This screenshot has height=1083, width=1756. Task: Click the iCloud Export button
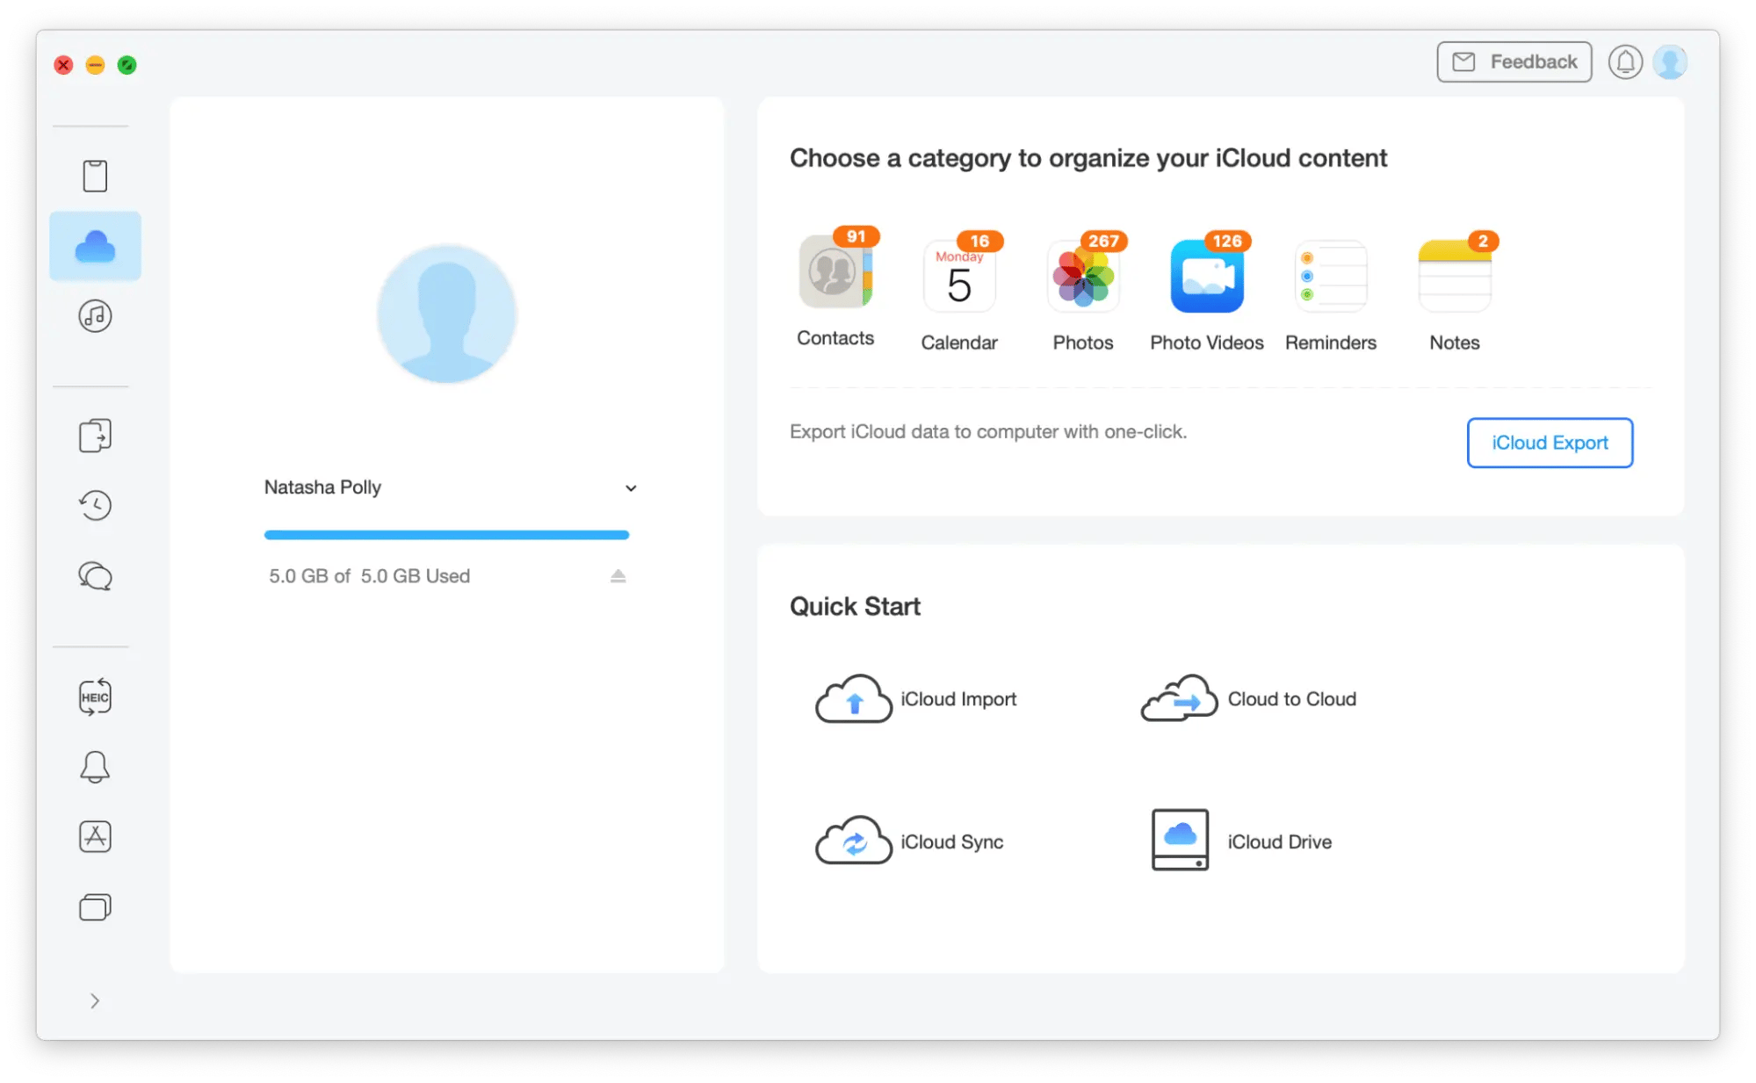click(x=1549, y=443)
